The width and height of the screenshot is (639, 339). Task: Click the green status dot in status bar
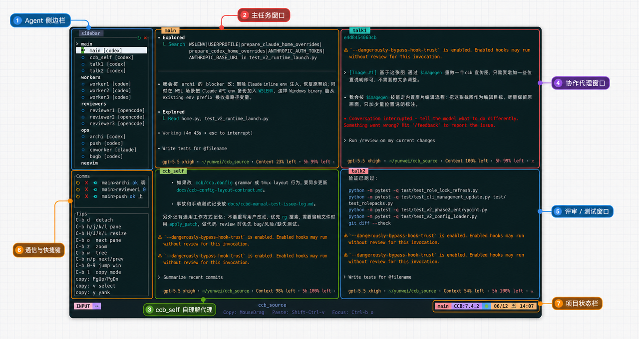click(x=486, y=306)
